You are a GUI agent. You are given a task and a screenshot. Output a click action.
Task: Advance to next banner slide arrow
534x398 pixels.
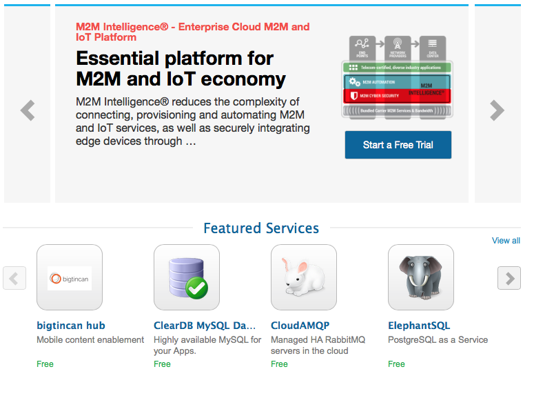(497, 110)
